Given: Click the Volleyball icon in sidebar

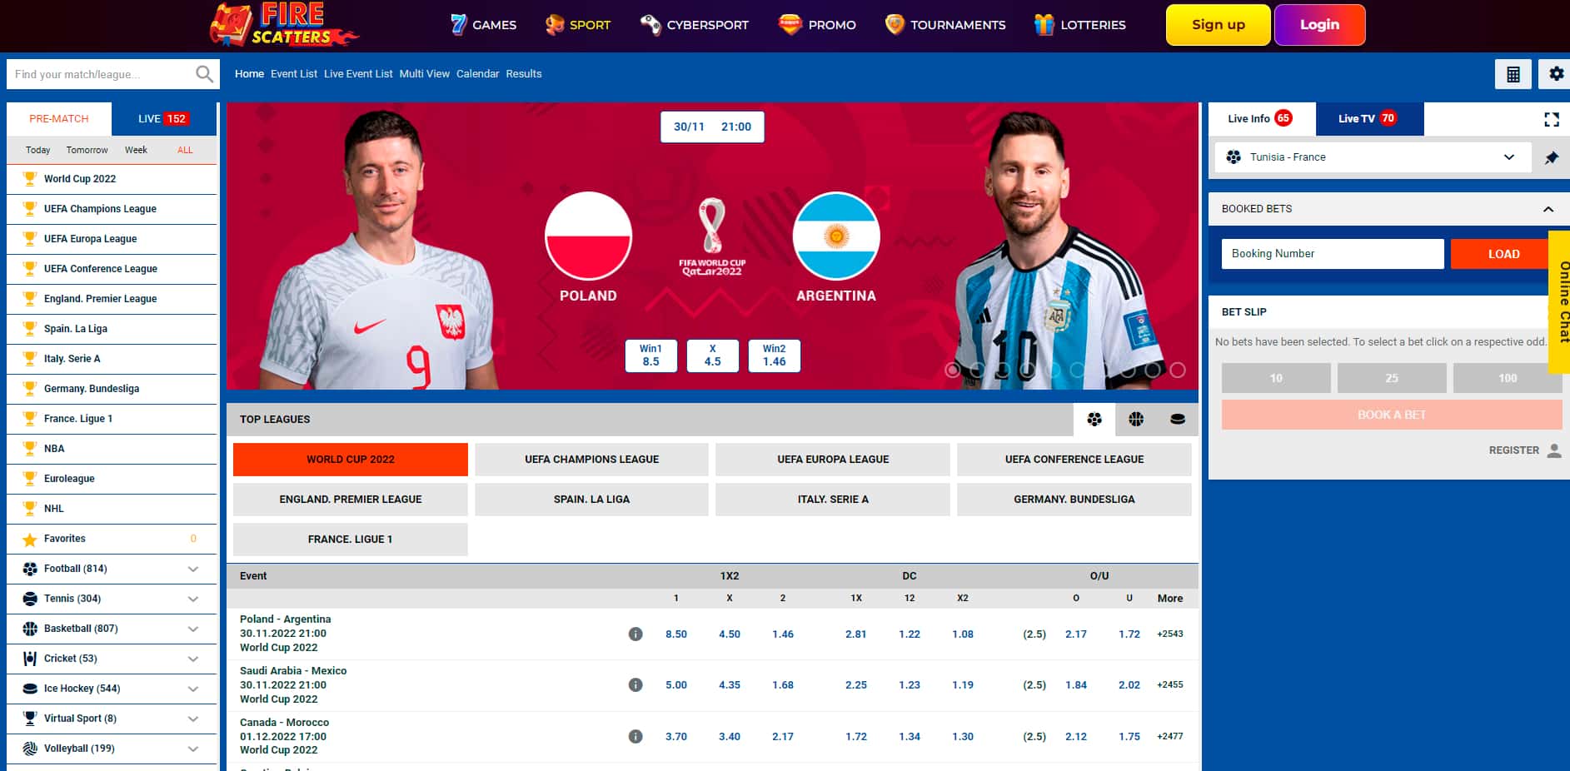Looking at the screenshot, I should coord(30,749).
